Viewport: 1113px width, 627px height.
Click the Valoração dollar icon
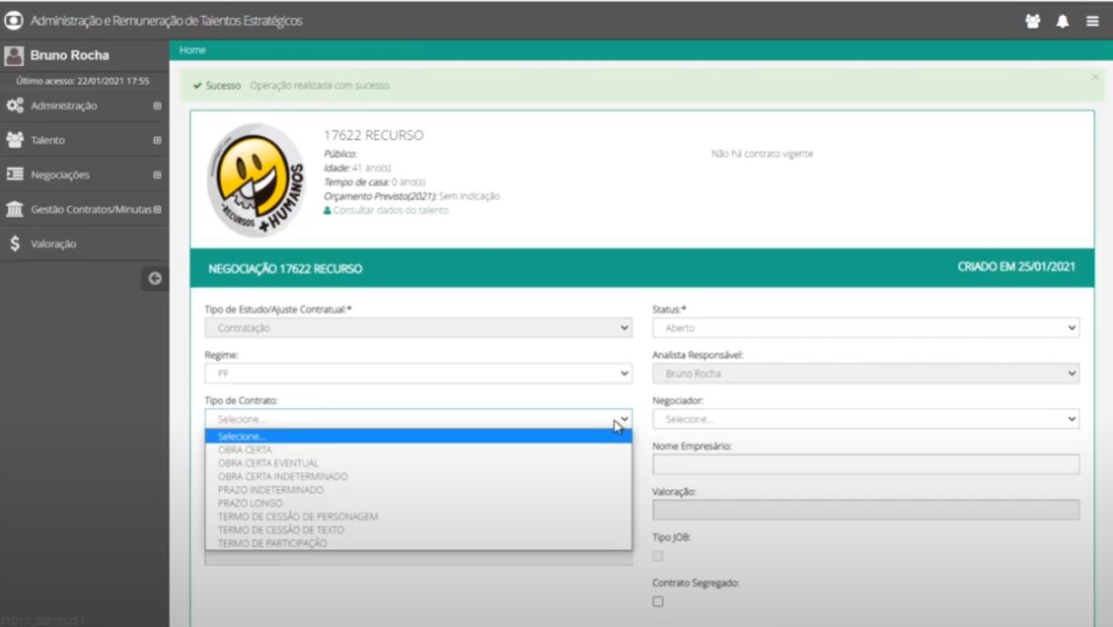(15, 244)
